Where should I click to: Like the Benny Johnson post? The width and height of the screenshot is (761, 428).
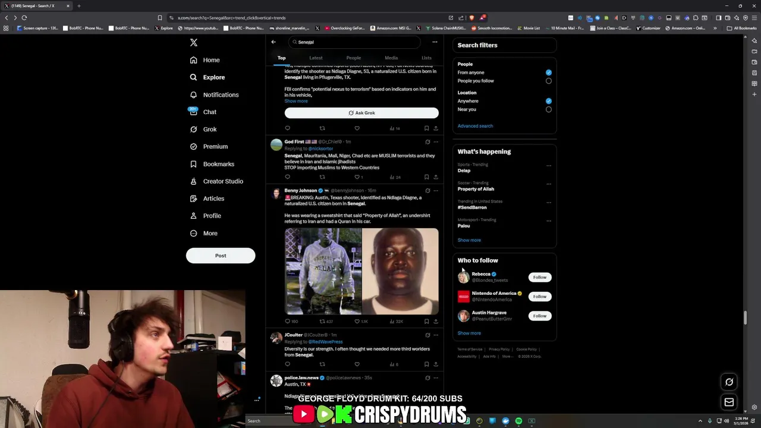pos(357,322)
